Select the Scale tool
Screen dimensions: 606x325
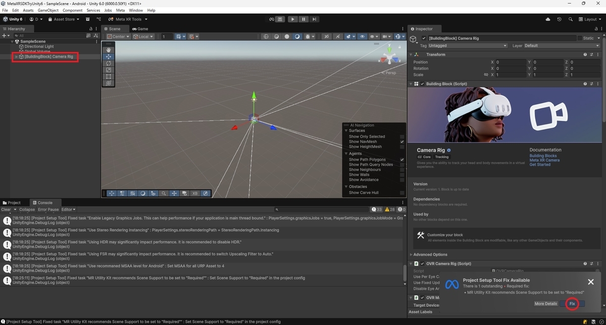(109, 70)
